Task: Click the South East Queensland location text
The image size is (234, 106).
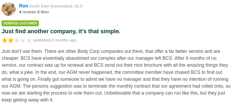Action: (x=56, y=6)
